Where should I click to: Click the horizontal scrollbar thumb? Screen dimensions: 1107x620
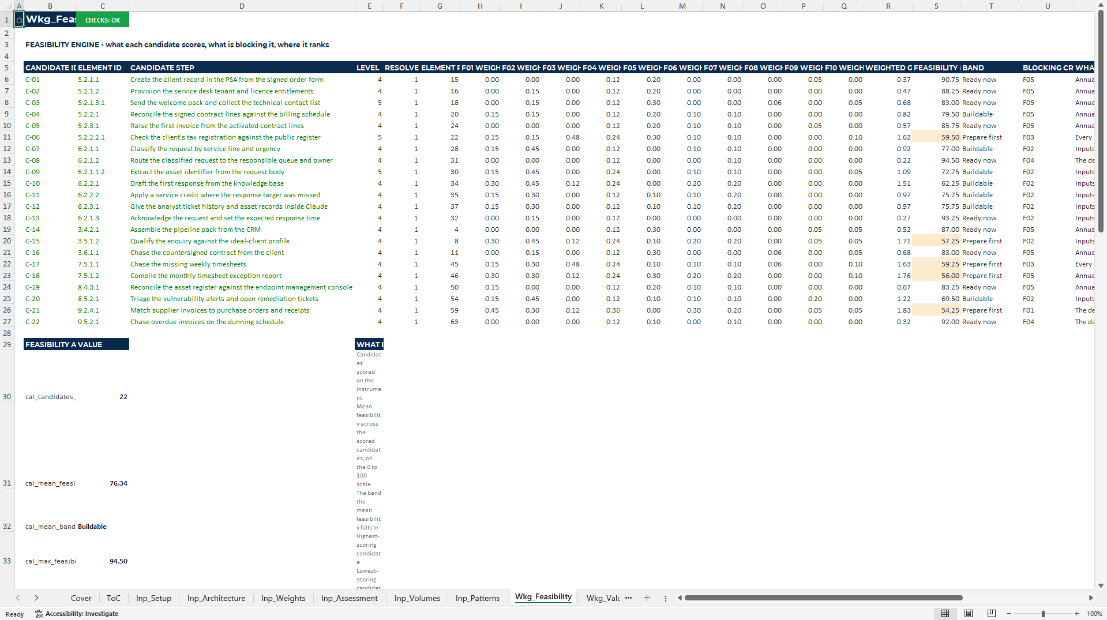click(x=824, y=598)
